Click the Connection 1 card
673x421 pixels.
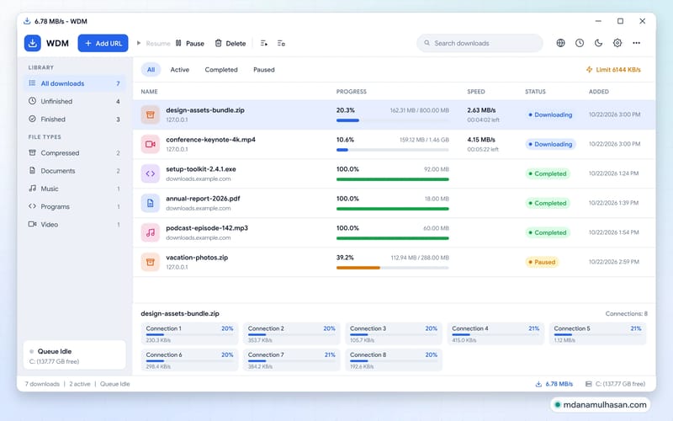click(x=189, y=333)
